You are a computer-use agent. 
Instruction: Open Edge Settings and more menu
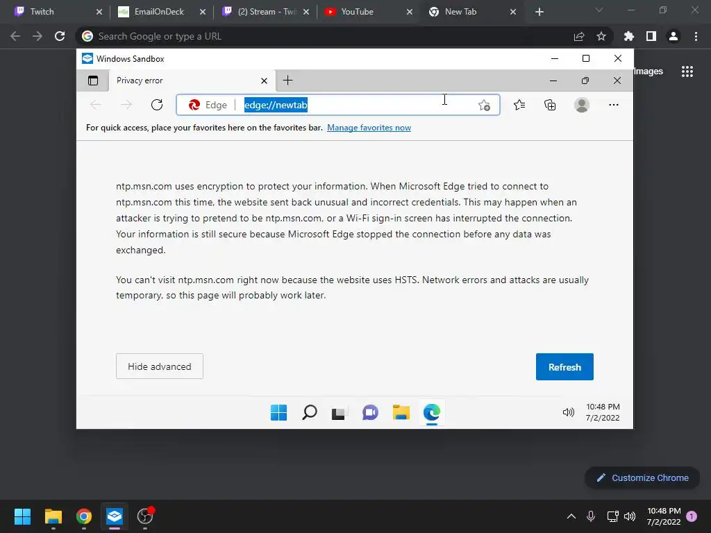614,105
